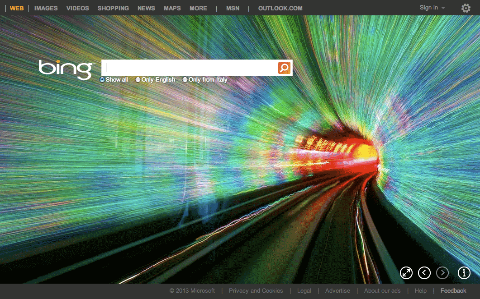Open the MORE menu
480x299 pixels.
point(198,8)
